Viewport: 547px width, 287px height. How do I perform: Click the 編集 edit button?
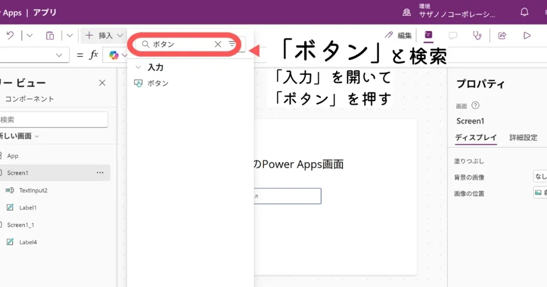coord(398,36)
